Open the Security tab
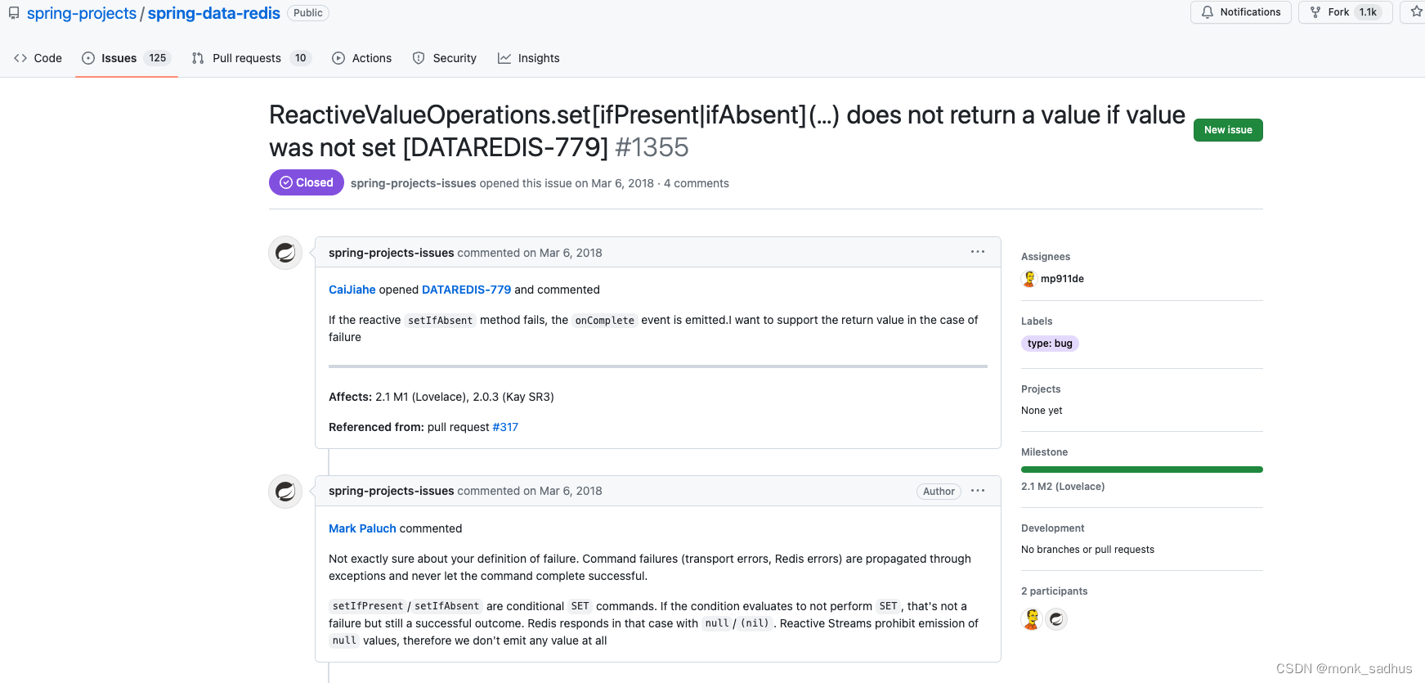1425x683 pixels. coord(445,58)
